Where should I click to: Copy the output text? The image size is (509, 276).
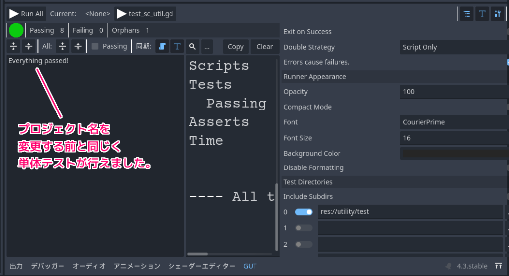point(235,46)
